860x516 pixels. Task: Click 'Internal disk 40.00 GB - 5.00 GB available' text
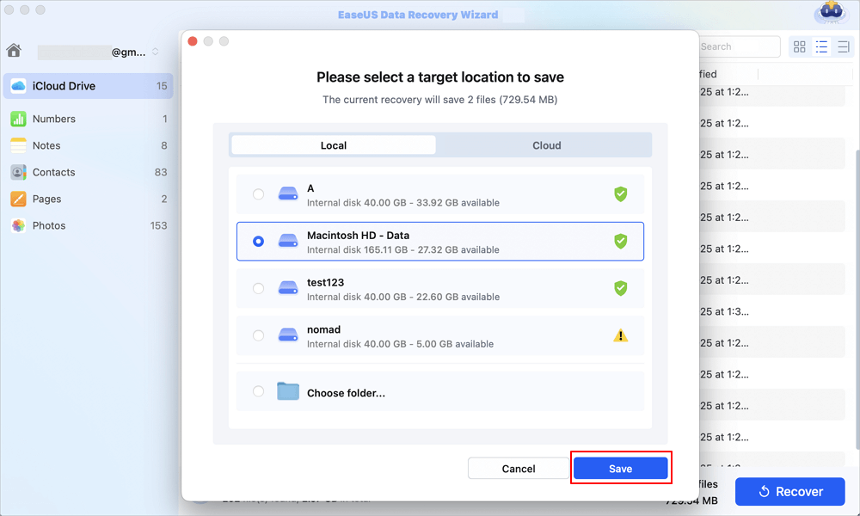pos(401,344)
